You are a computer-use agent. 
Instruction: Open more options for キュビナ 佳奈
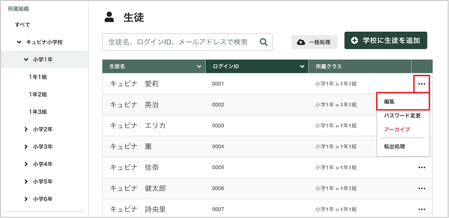[421, 167]
